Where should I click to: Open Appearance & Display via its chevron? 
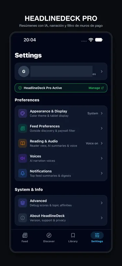102,113
